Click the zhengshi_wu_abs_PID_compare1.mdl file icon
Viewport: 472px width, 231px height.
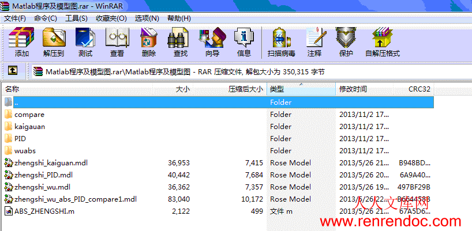coord(9,199)
